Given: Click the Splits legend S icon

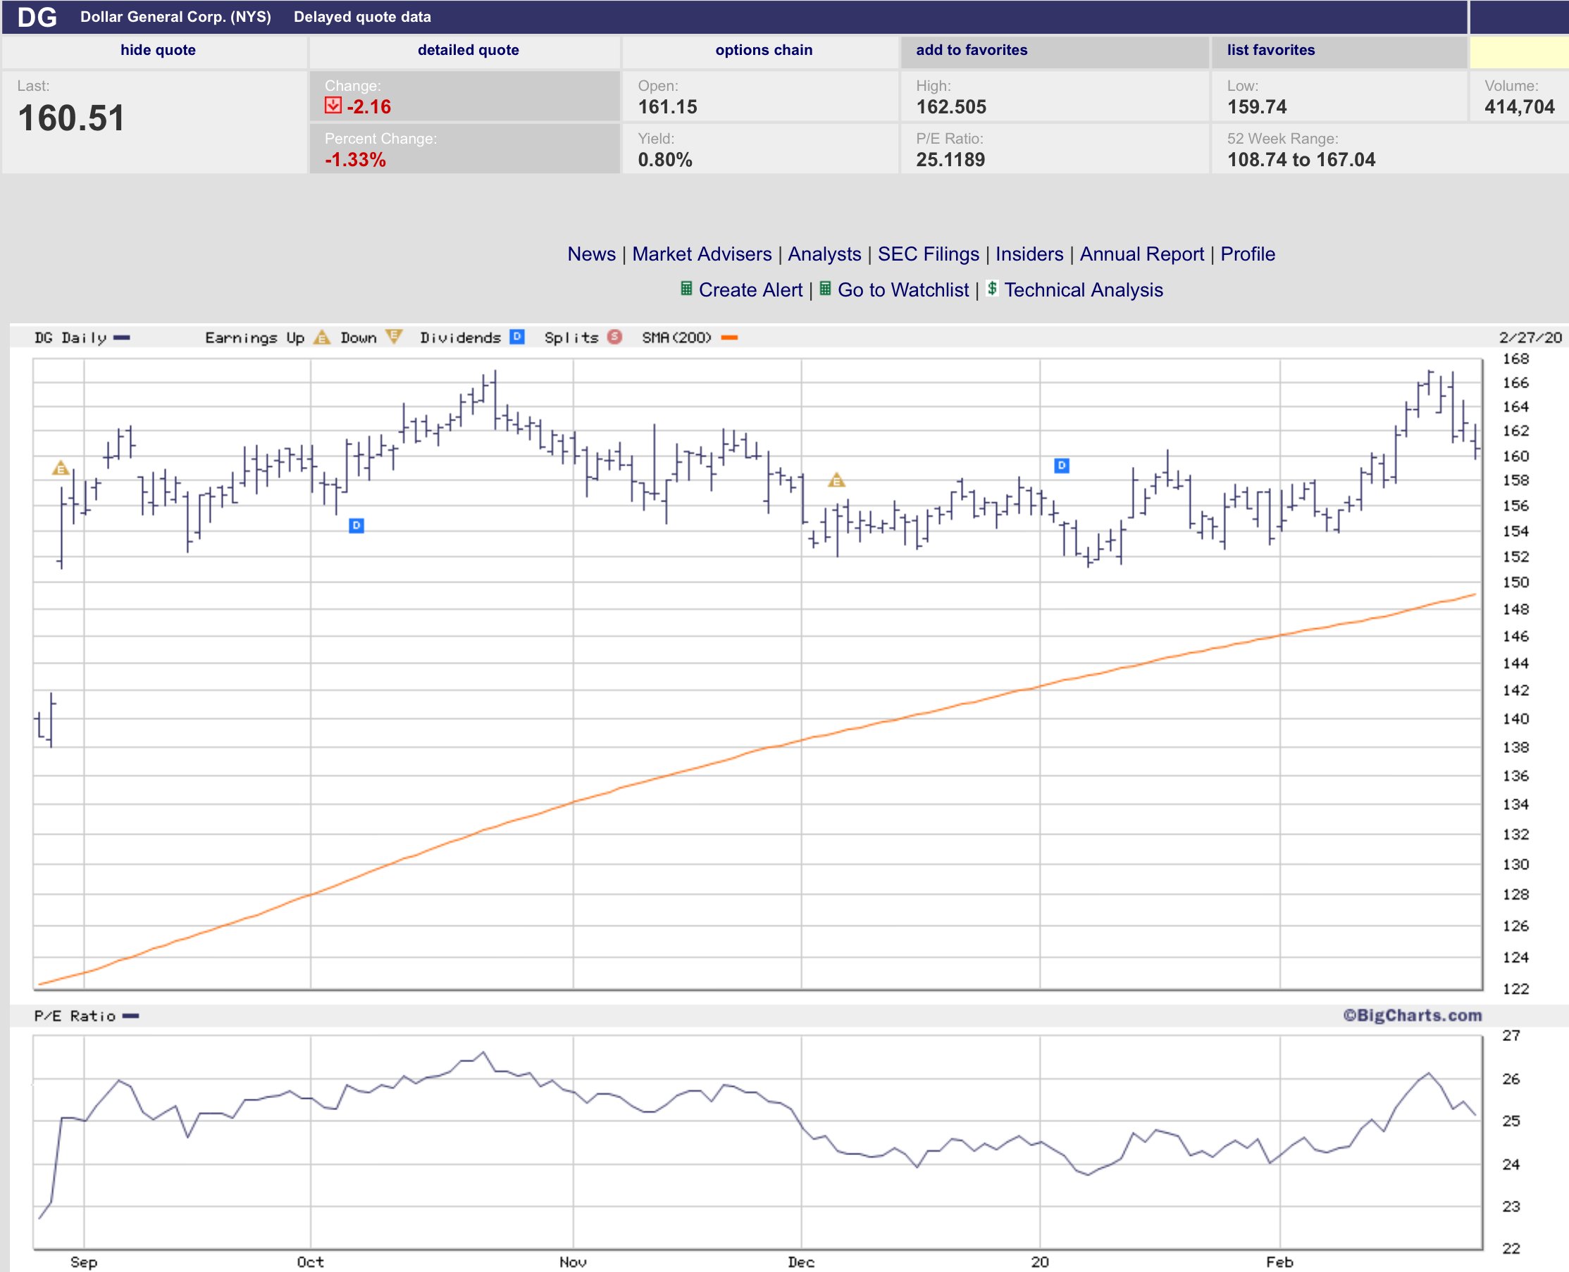Looking at the screenshot, I should tap(614, 337).
